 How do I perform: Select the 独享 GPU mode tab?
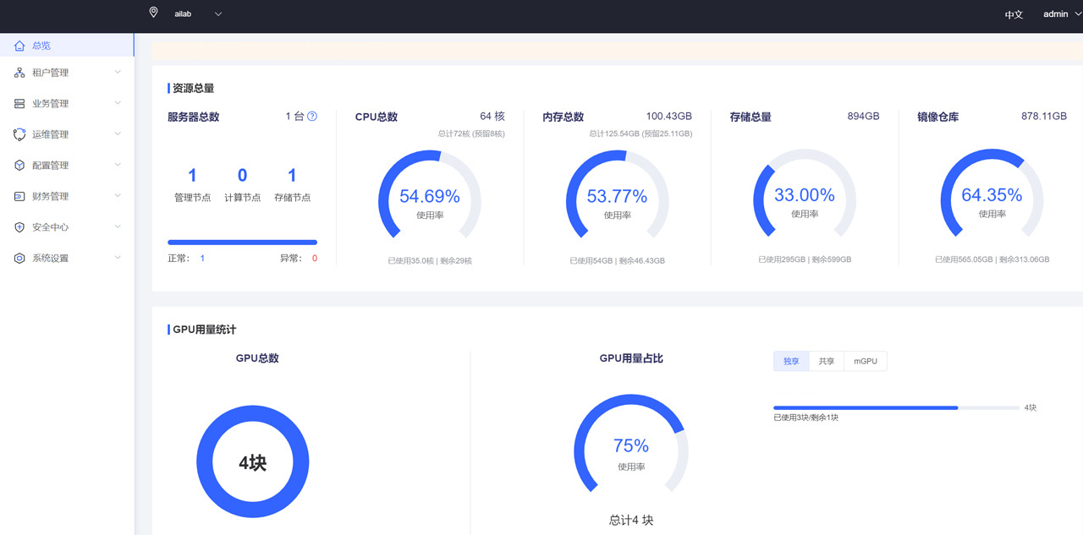coord(791,362)
